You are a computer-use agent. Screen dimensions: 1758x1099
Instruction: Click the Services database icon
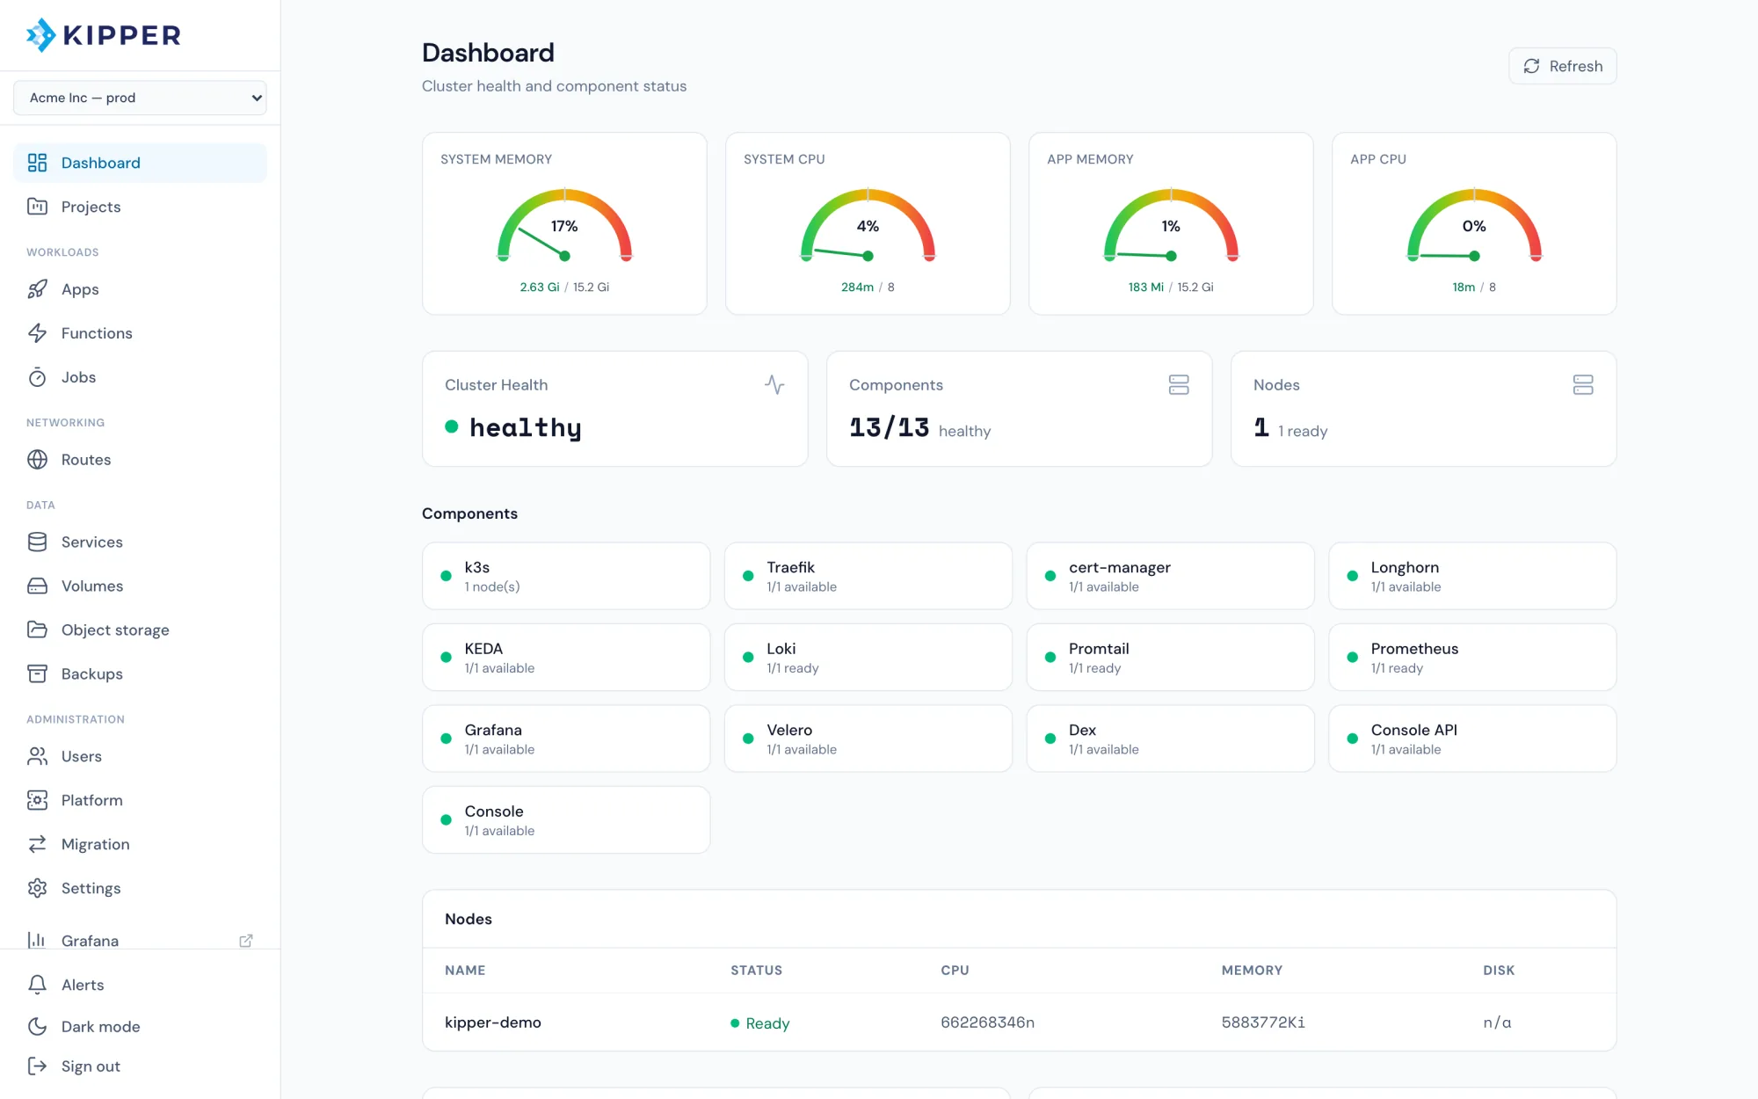click(37, 542)
